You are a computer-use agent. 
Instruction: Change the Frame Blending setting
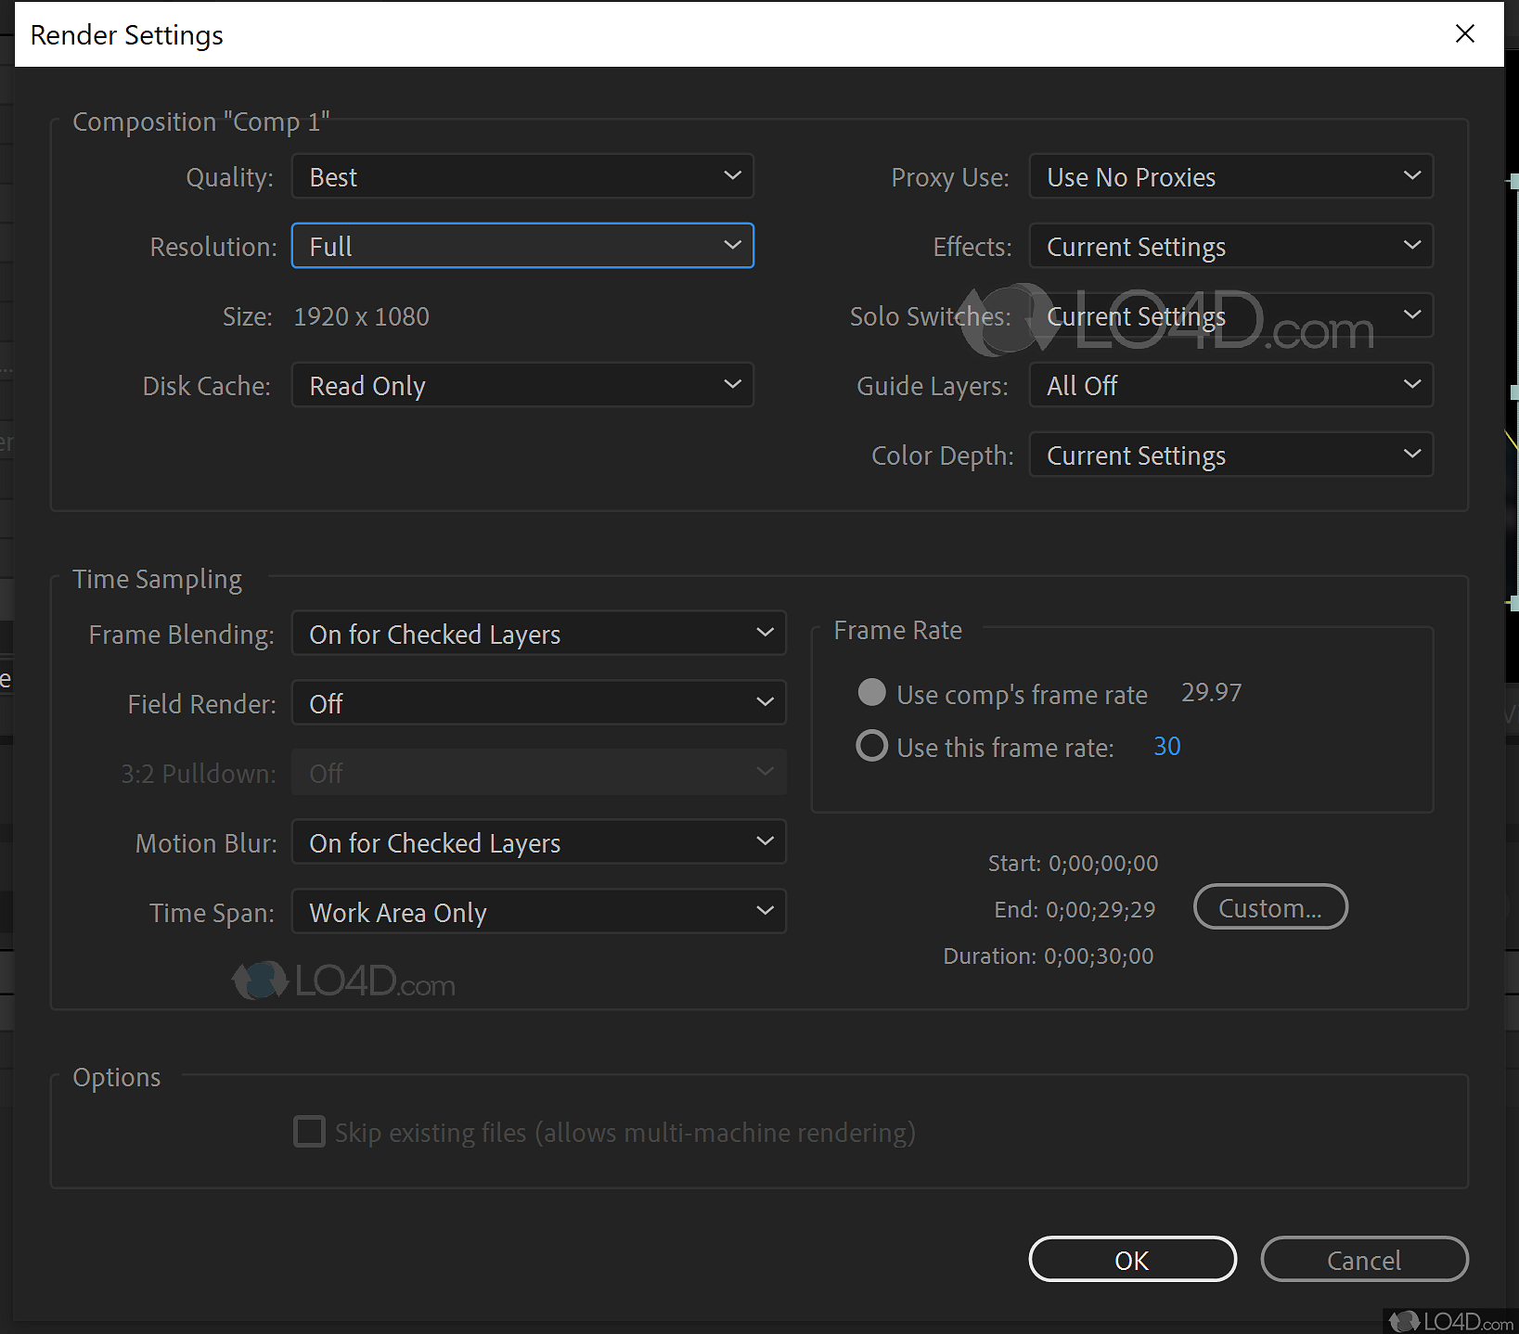click(x=538, y=634)
